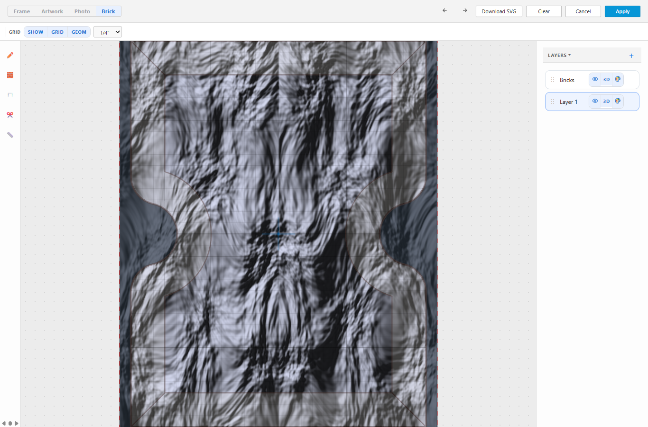The height and width of the screenshot is (427, 648).
Task: Expand the LAYERS panel menu
Action: point(559,55)
